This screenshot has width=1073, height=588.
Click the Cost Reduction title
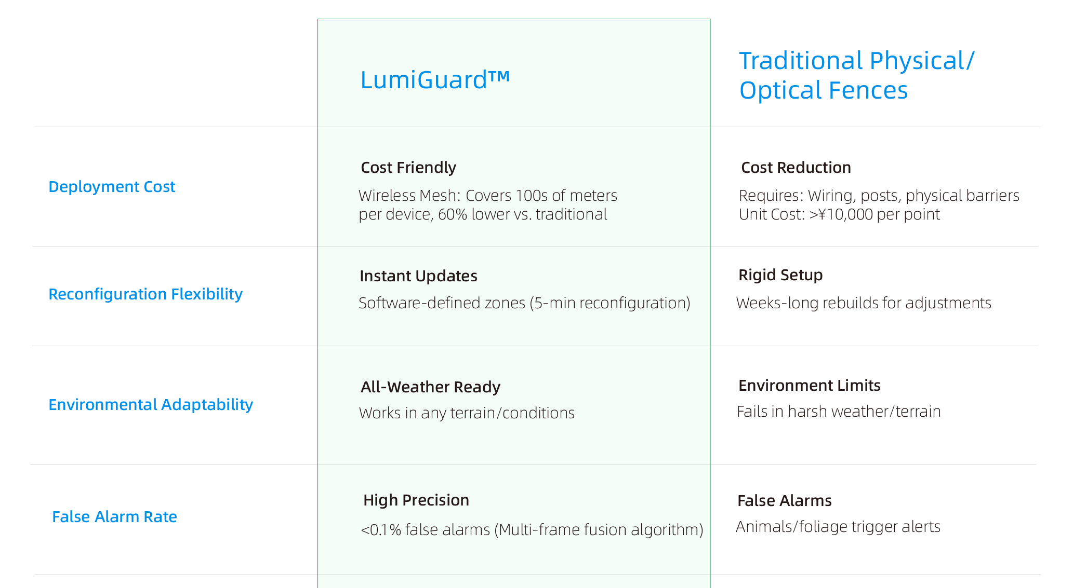tap(796, 167)
